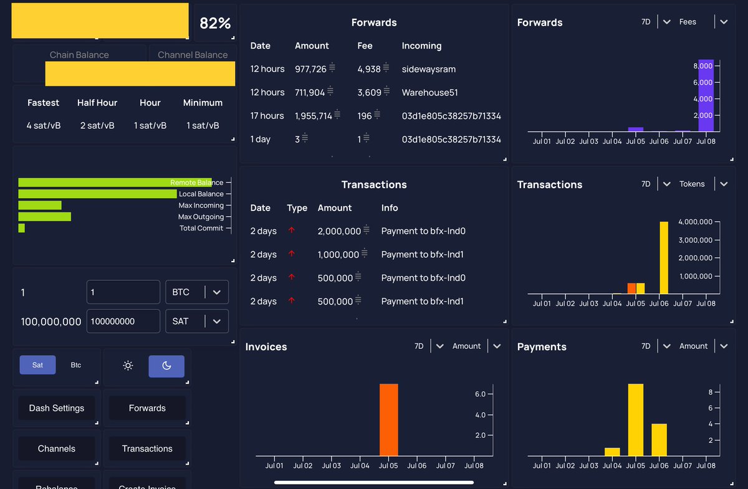Open Dash Settings
748x489 pixels.
click(x=57, y=408)
